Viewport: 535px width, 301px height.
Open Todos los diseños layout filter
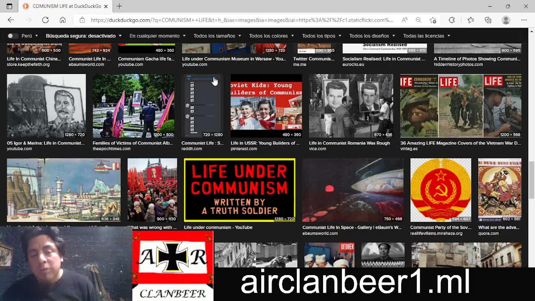coord(372,36)
